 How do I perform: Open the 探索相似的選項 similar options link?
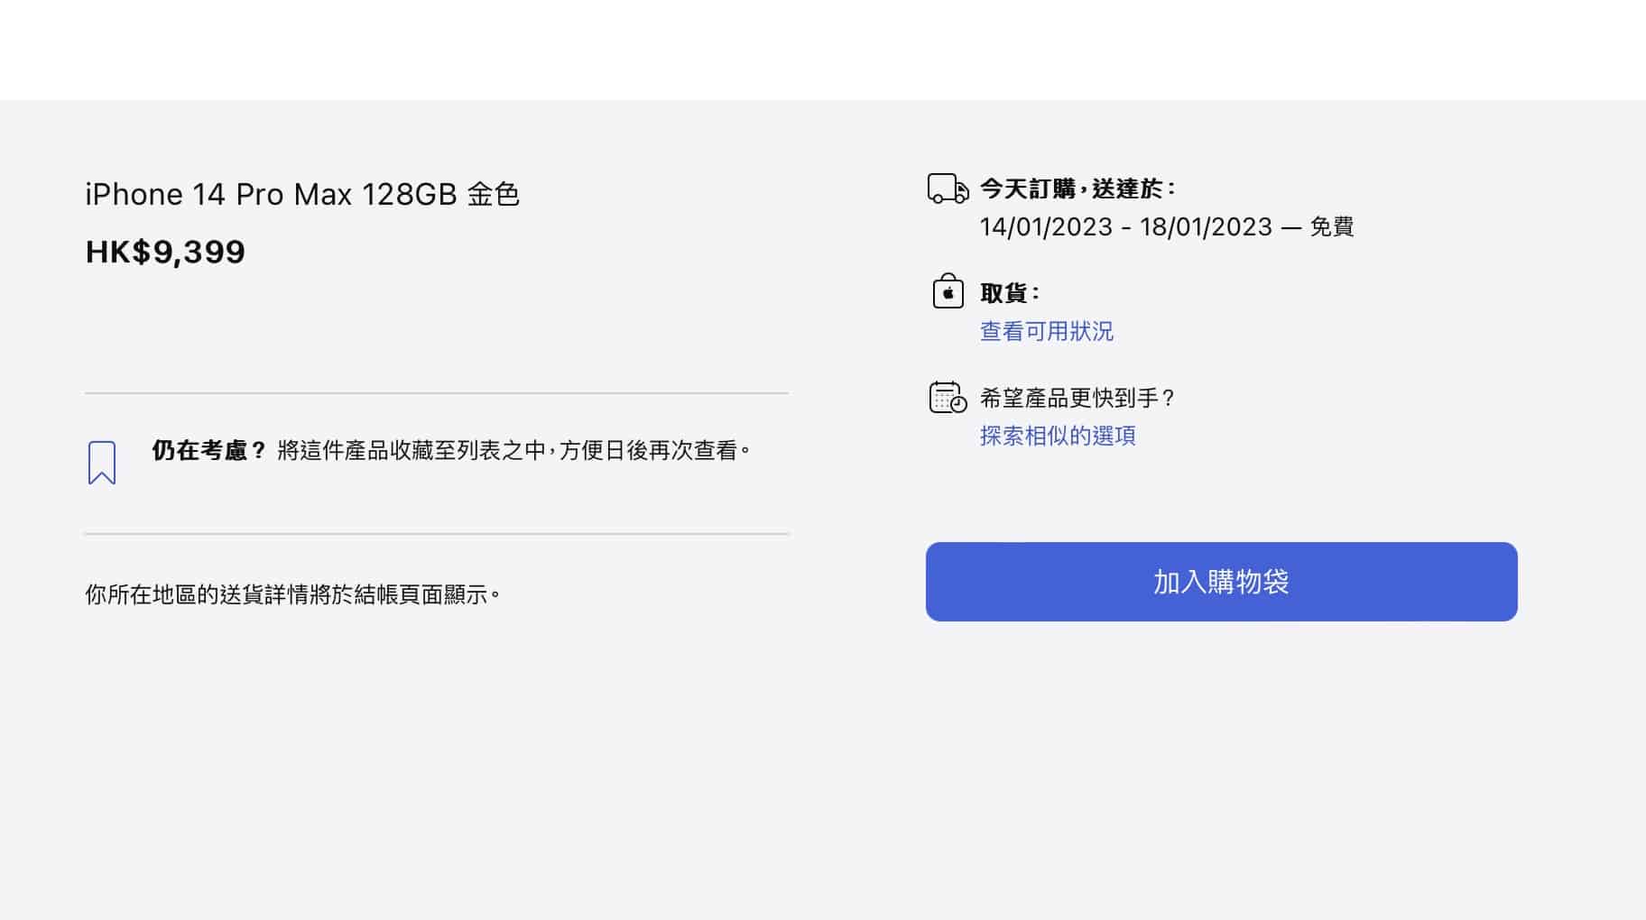(1058, 436)
